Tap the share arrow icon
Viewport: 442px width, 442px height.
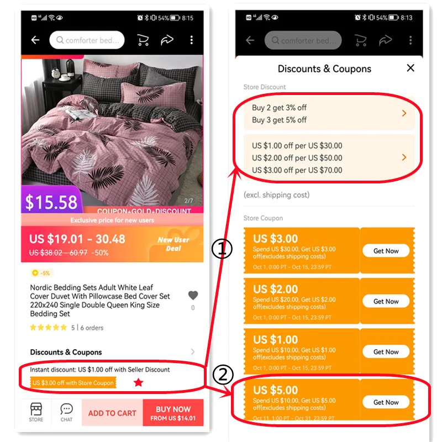pyautogui.click(x=167, y=40)
